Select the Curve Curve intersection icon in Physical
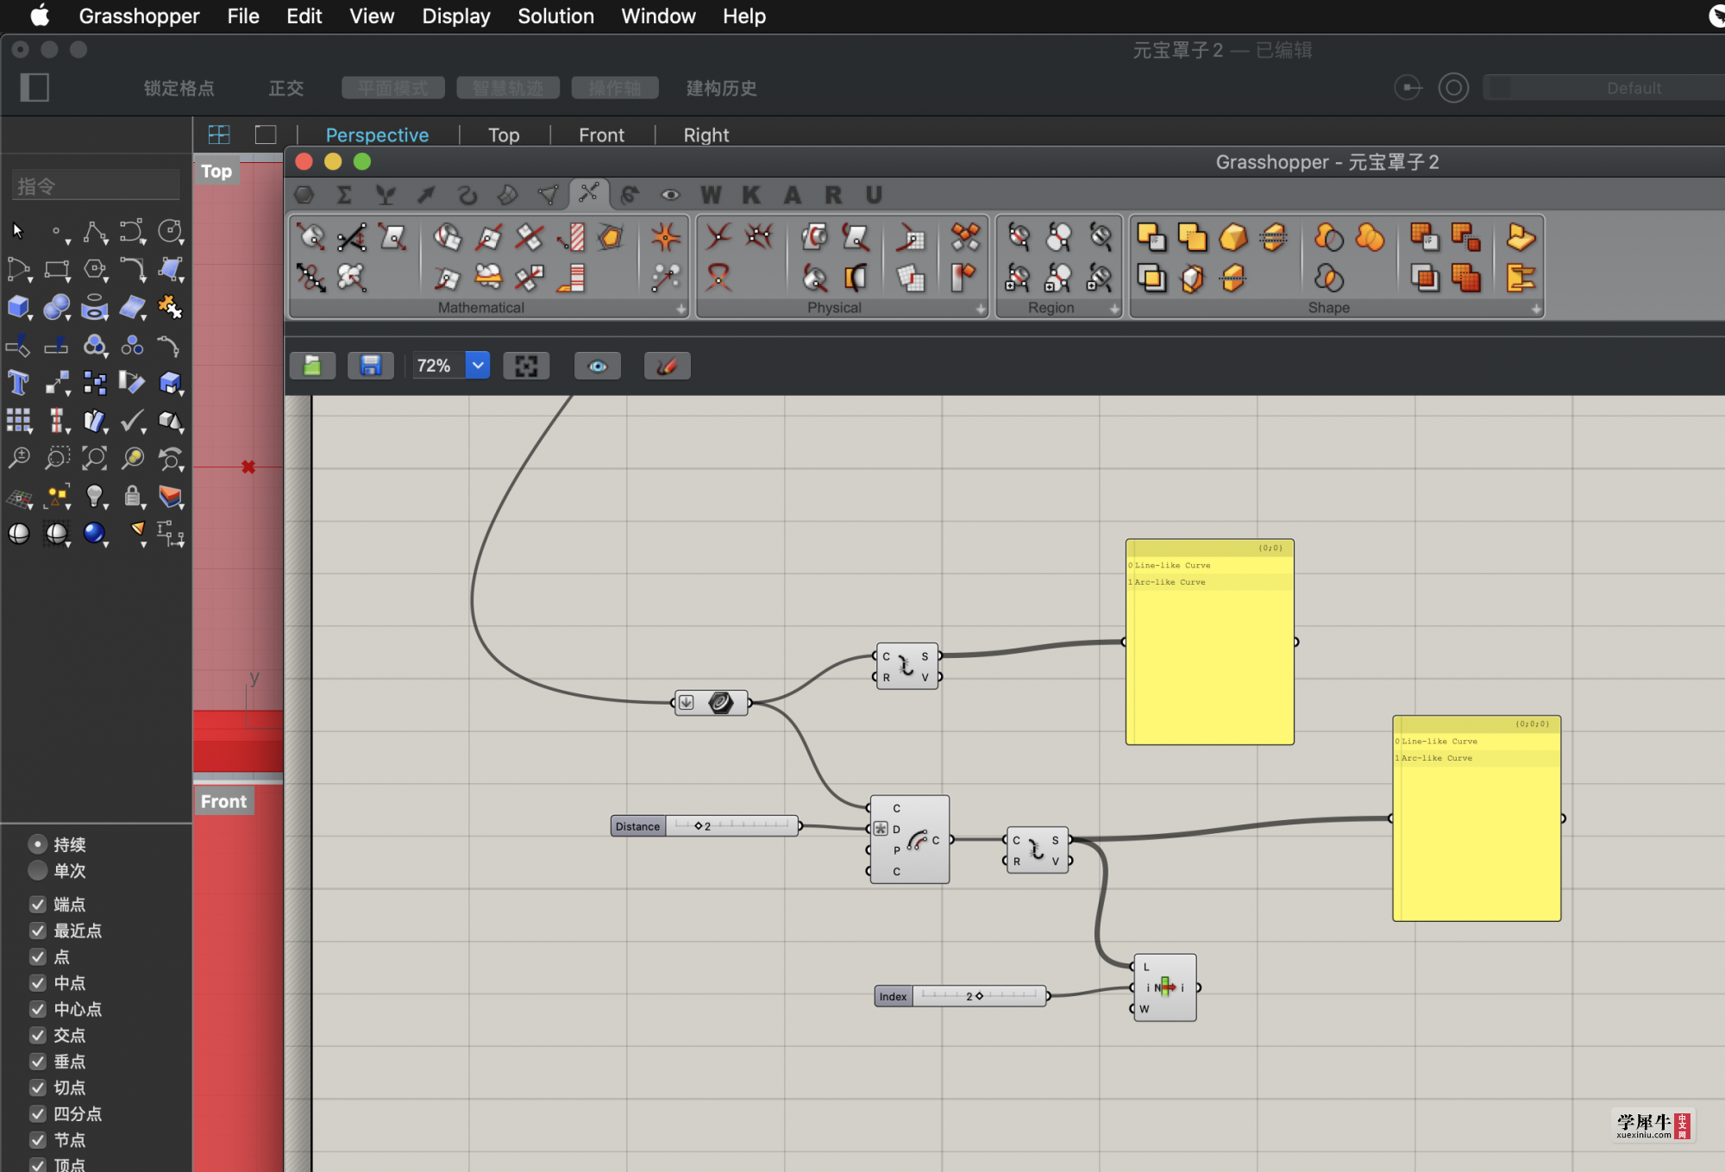 pos(718,235)
